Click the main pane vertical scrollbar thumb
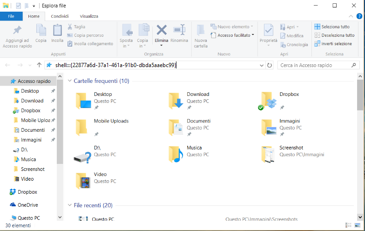The width and height of the screenshot is (365, 231). coord(360,95)
